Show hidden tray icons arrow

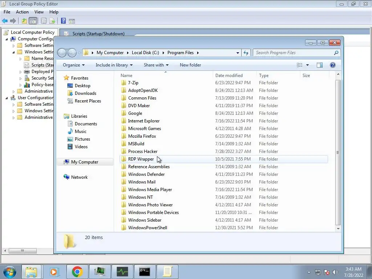(309, 272)
